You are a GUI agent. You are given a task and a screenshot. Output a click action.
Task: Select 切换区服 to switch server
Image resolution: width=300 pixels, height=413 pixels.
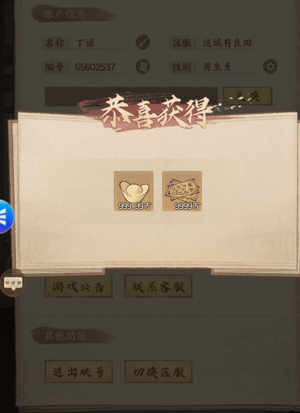159,372
